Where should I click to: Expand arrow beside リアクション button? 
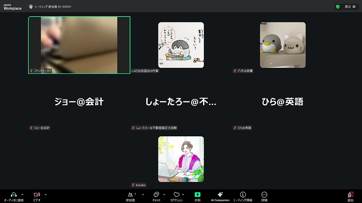[183, 195]
